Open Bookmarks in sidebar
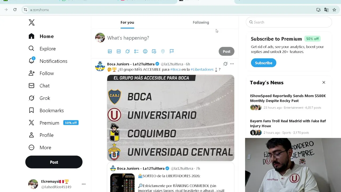Viewport: 341px width, 192px height. point(46,110)
